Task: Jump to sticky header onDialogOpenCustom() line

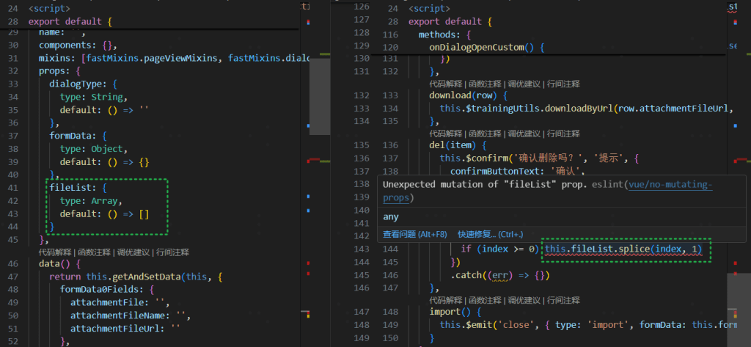Action: point(486,47)
